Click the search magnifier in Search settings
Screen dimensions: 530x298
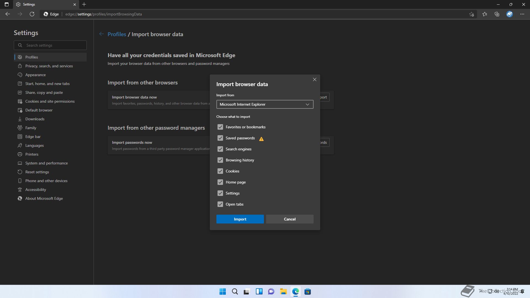click(20, 45)
